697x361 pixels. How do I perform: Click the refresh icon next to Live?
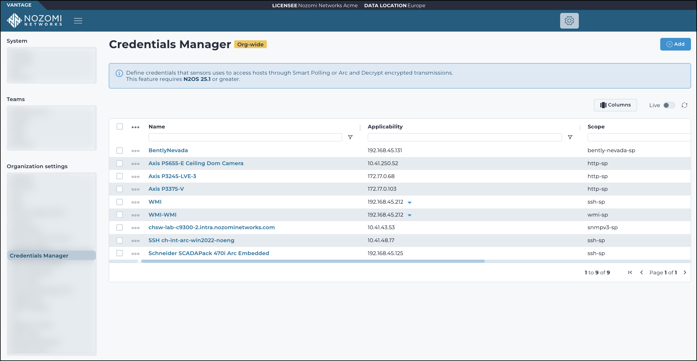tap(685, 105)
